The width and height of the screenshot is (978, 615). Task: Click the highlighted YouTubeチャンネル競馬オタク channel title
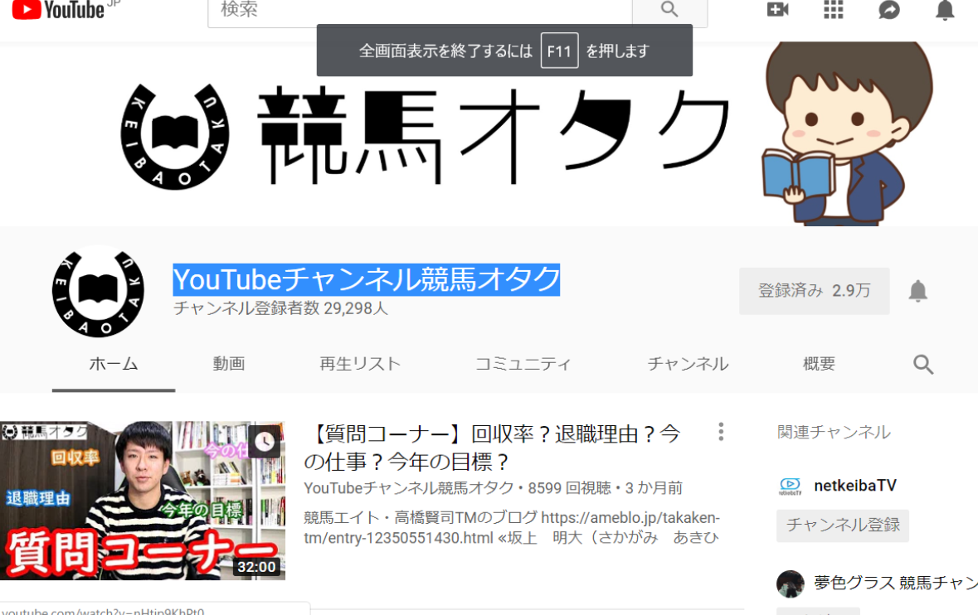pyautogui.click(x=367, y=279)
